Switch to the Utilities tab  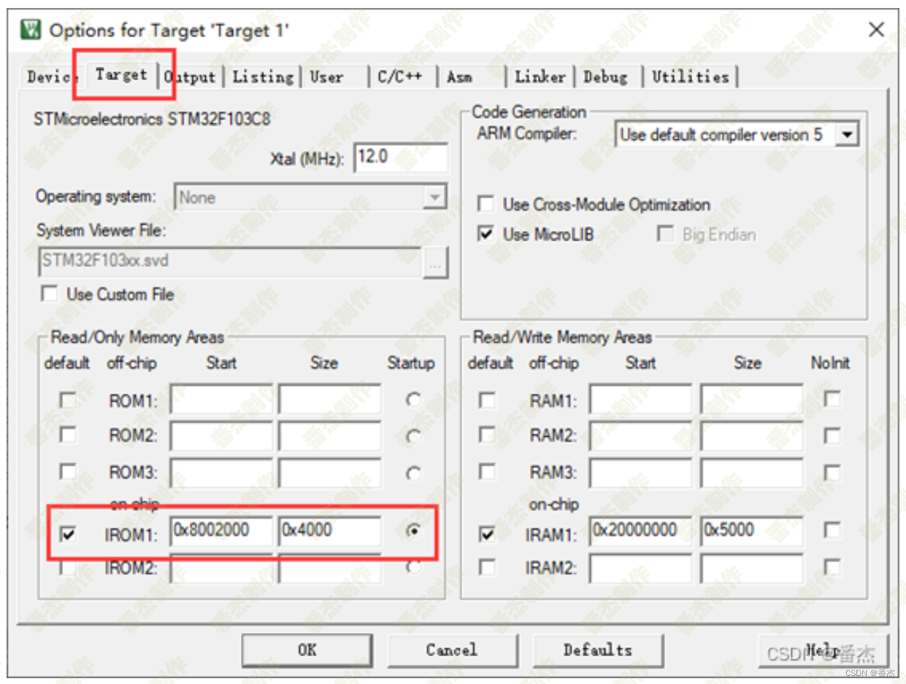(x=691, y=77)
